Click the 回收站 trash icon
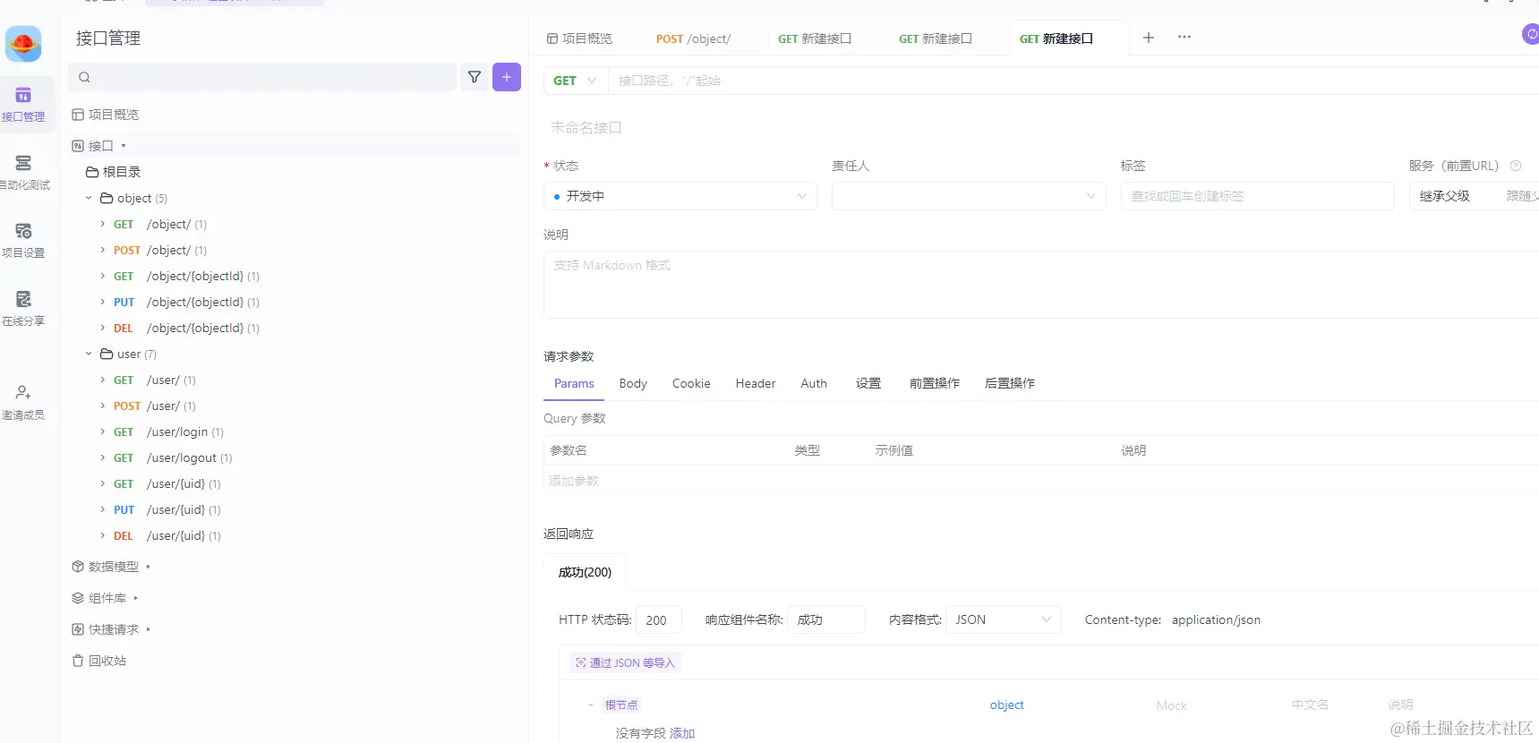This screenshot has height=743, width=1539. point(78,661)
